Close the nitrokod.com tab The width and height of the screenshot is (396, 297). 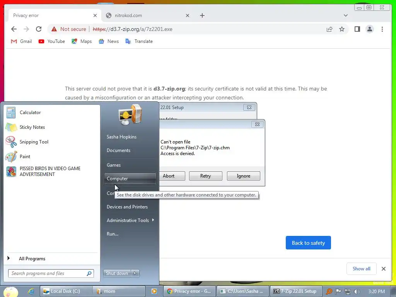click(x=188, y=15)
